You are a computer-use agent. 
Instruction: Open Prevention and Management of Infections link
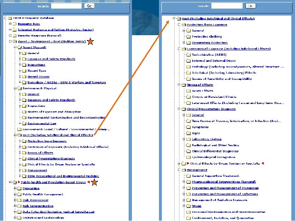[225, 194]
